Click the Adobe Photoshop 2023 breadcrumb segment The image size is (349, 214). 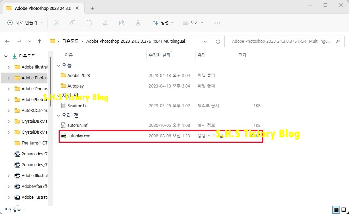pos(136,41)
